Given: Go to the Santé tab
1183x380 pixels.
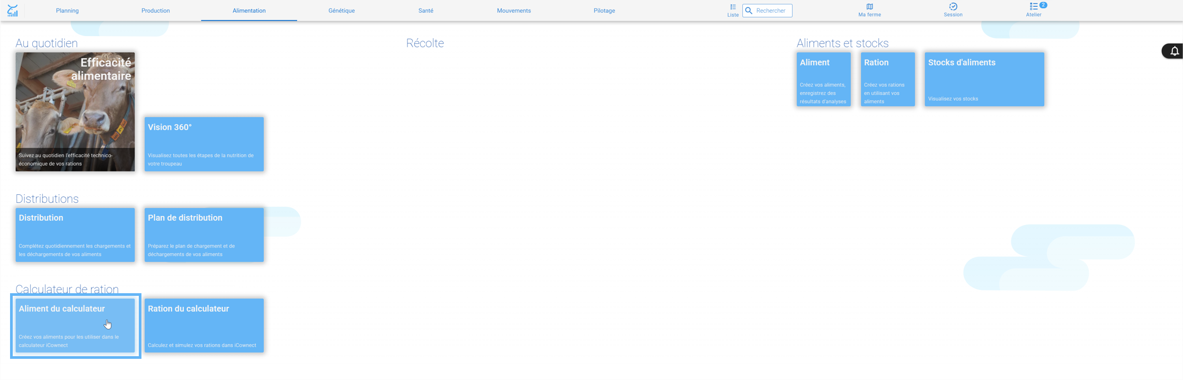Looking at the screenshot, I should pyautogui.click(x=426, y=11).
